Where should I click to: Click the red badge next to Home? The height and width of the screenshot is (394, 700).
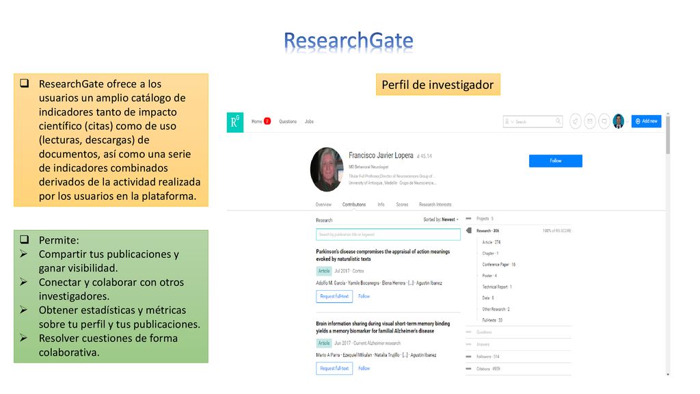point(267,121)
